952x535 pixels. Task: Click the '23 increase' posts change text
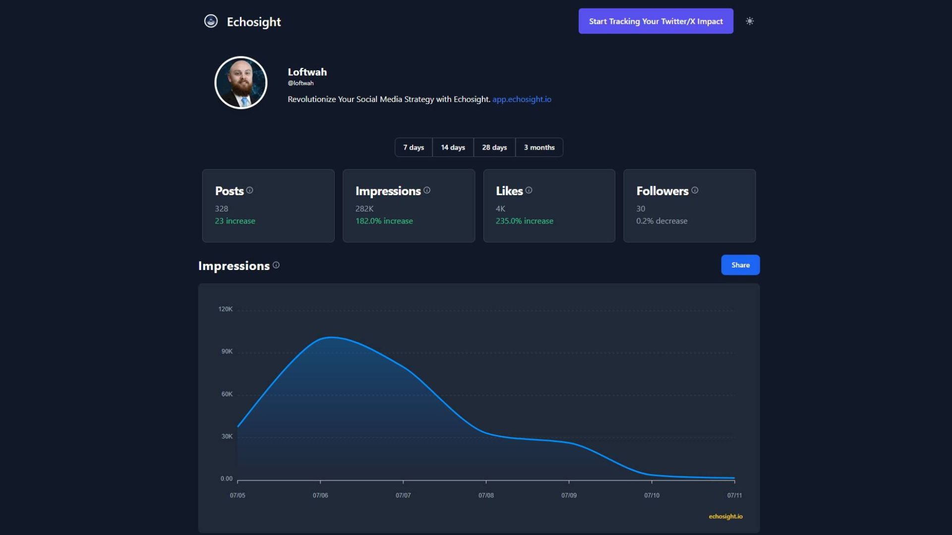(235, 221)
